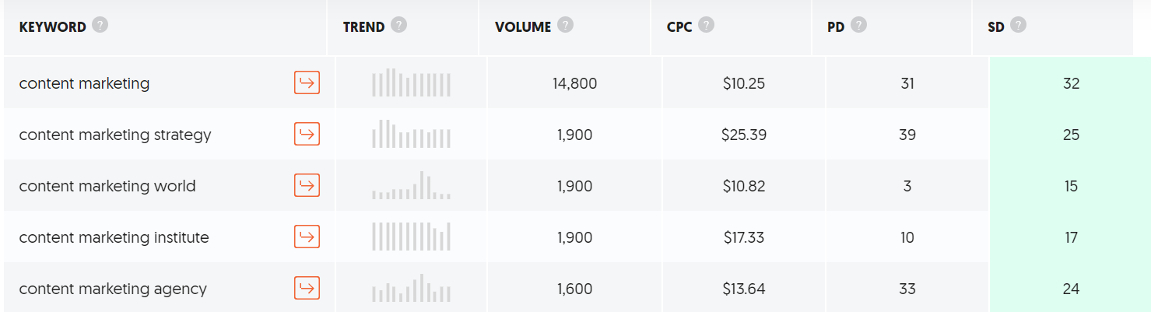Screen dimensions: 1151x312
Task: Click help icon next to VOLUME header
Action: click(x=566, y=26)
